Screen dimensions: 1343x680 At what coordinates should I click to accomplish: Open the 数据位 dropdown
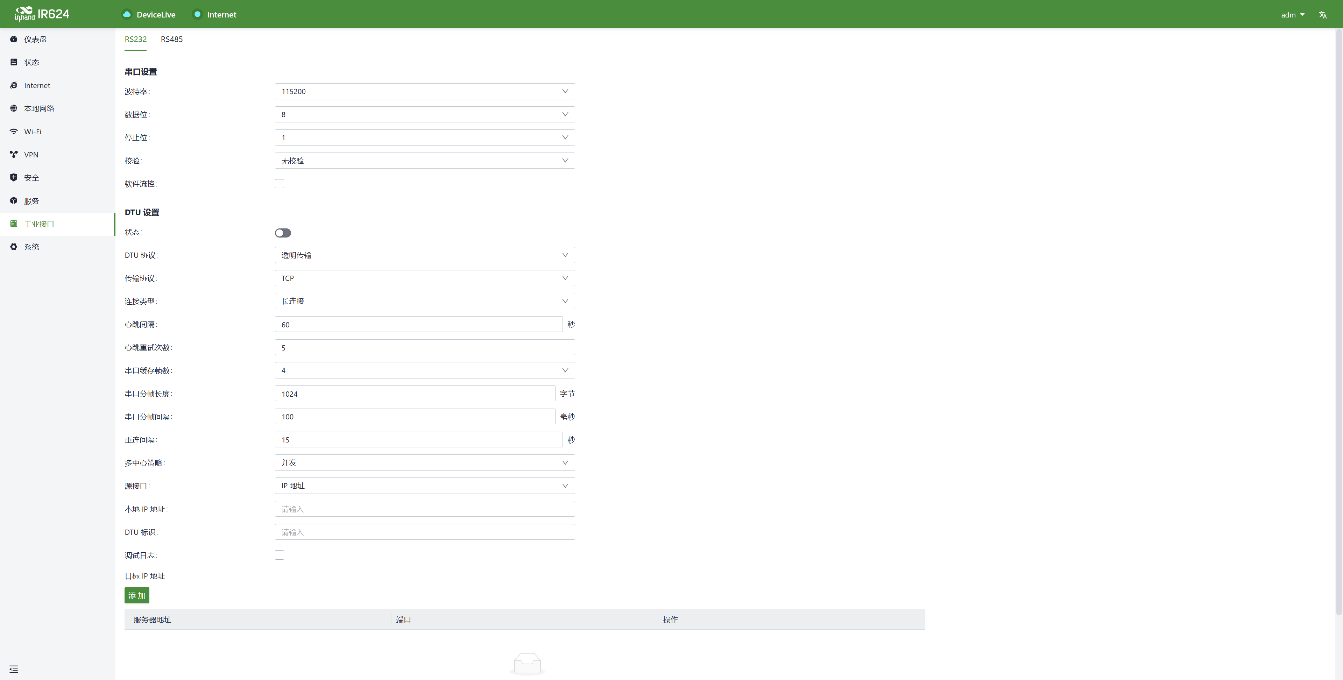pyautogui.click(x=424, y=114)
